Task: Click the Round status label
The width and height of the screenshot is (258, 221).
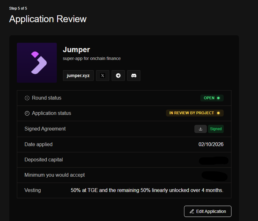Action: (47, 98)
